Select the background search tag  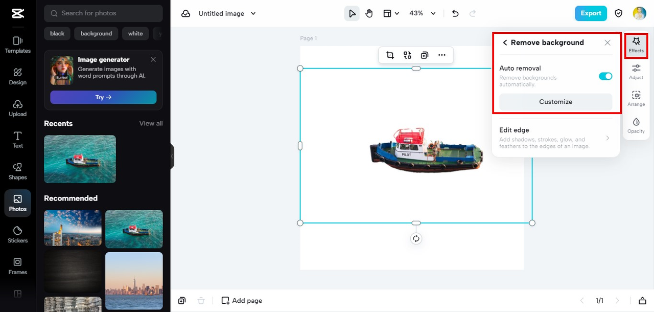96,34
